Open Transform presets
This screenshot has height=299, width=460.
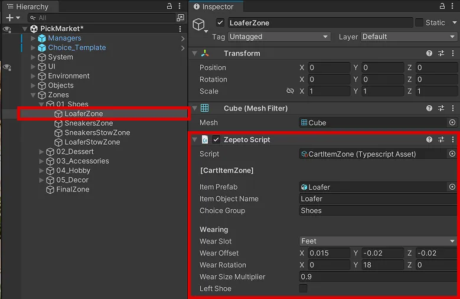(x=441, y=53)
